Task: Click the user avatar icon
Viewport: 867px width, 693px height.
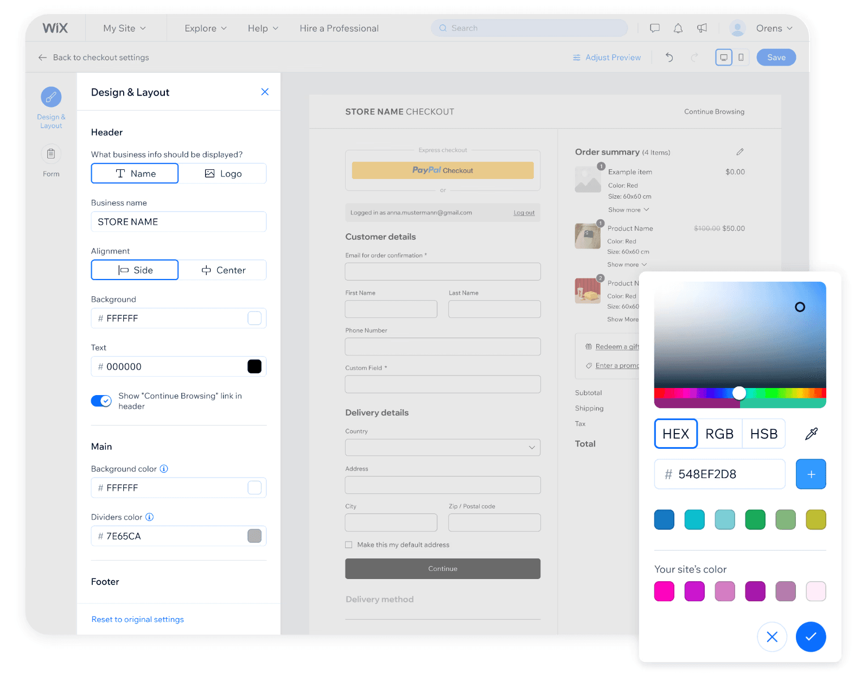Action: pos(737,28)
